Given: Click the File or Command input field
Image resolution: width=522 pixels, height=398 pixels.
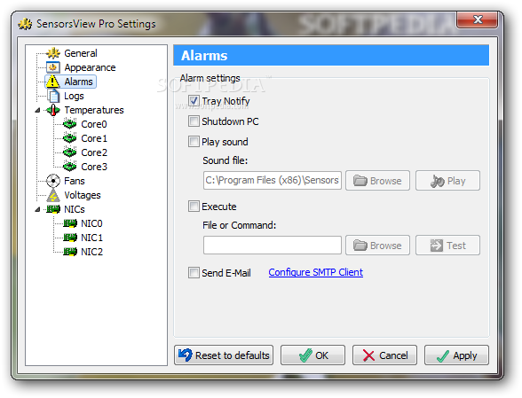Looking at the screenshot, I should click(273, 246).
